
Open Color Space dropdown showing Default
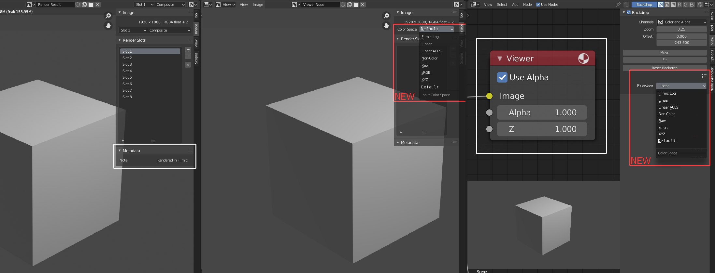(437, 29)
